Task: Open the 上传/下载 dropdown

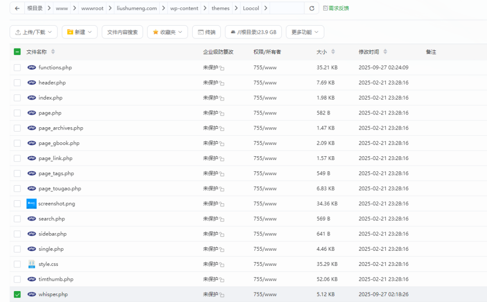Action: (34, 32)
